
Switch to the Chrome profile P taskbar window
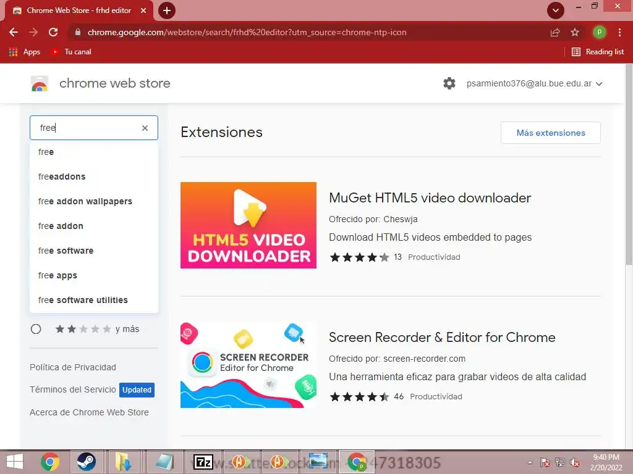[x=357, y=462]
